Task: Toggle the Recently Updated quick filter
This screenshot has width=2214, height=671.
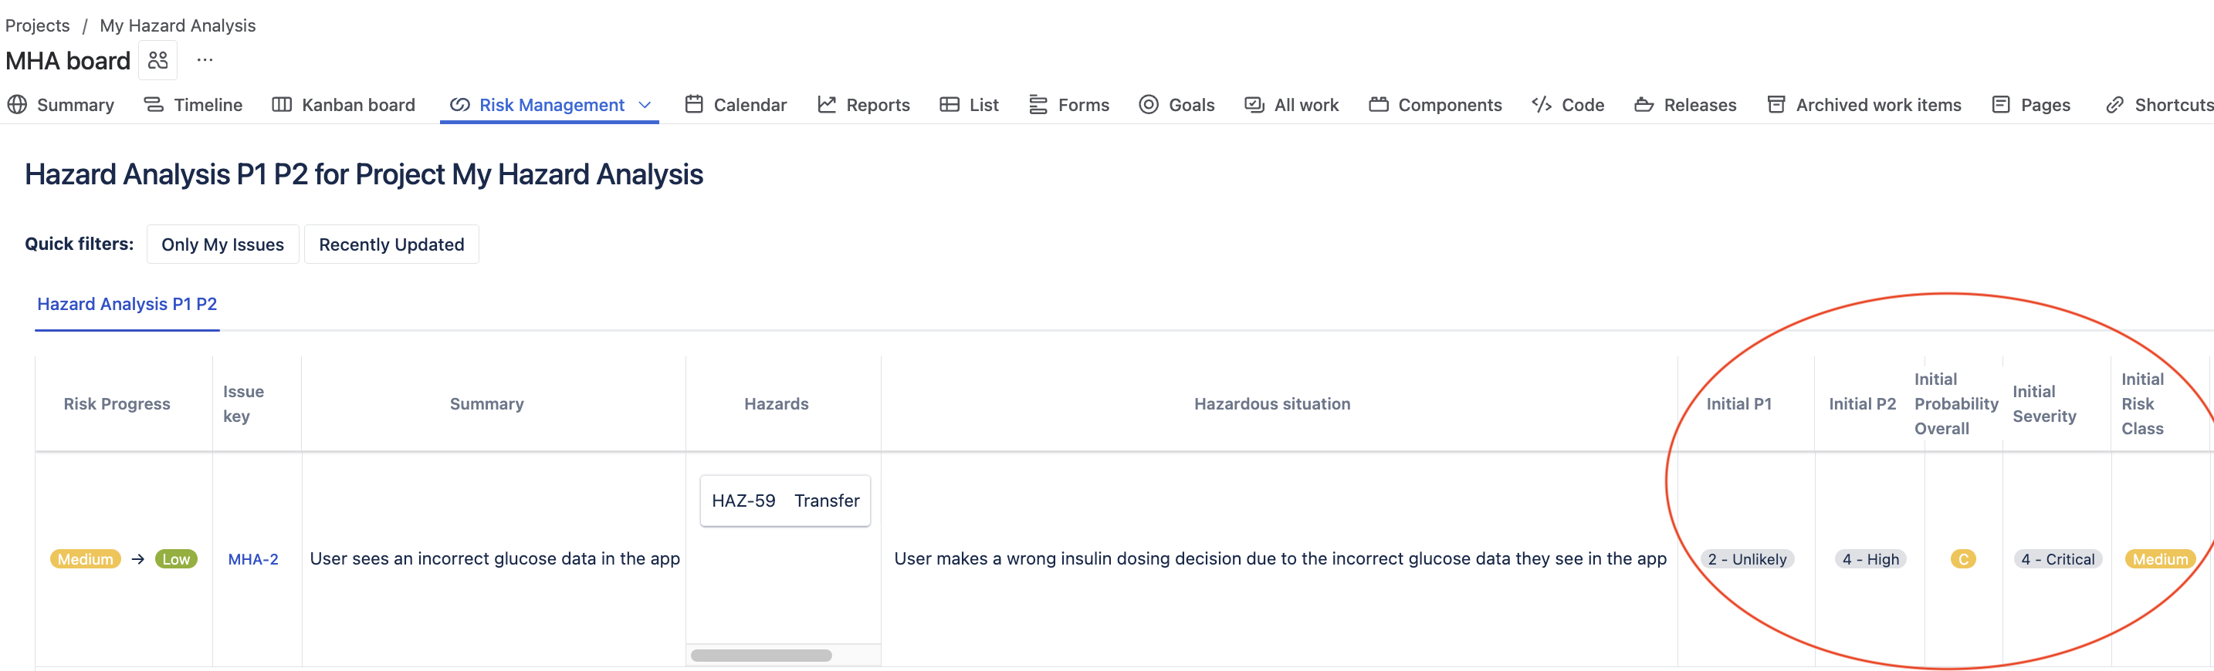Action: pos(391,244)
